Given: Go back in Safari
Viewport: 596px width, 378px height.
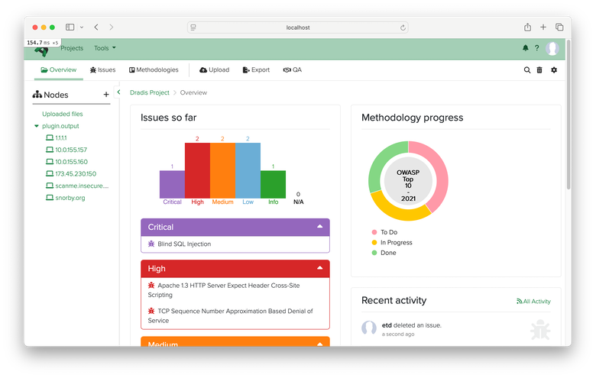Looking at the screenshot, I should [x=96, y=27].
